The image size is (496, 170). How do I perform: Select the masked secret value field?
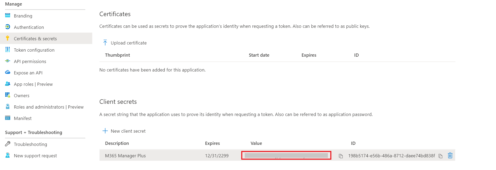(x=286, y=155)
